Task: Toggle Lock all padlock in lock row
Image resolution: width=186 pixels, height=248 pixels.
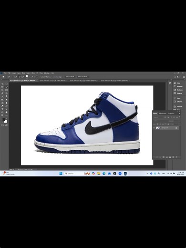Action: (x=168, y=124)
